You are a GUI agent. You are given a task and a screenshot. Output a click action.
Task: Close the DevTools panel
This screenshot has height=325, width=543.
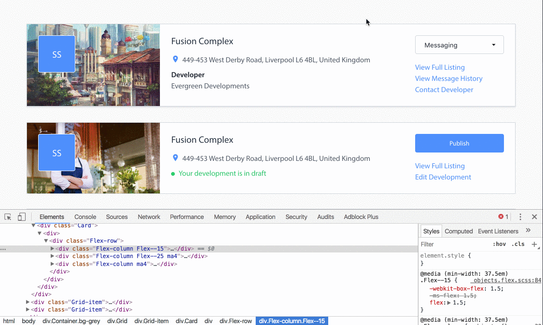point(534,217)
